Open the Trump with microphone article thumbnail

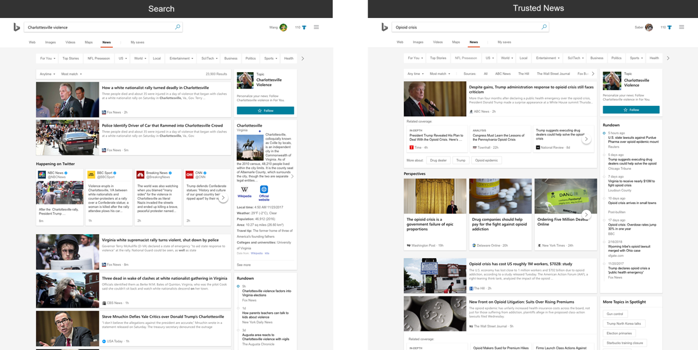435,99
